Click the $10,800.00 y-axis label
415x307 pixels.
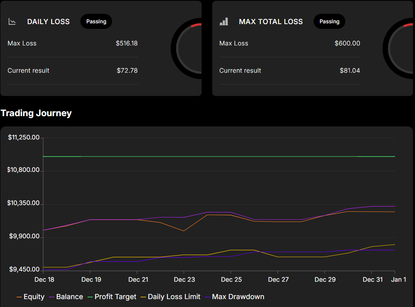pos(23,170)
